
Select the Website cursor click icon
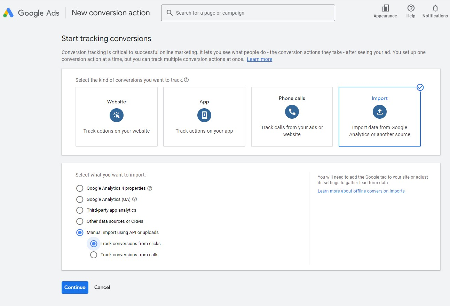pyautogui.click(x=117, y=115)
